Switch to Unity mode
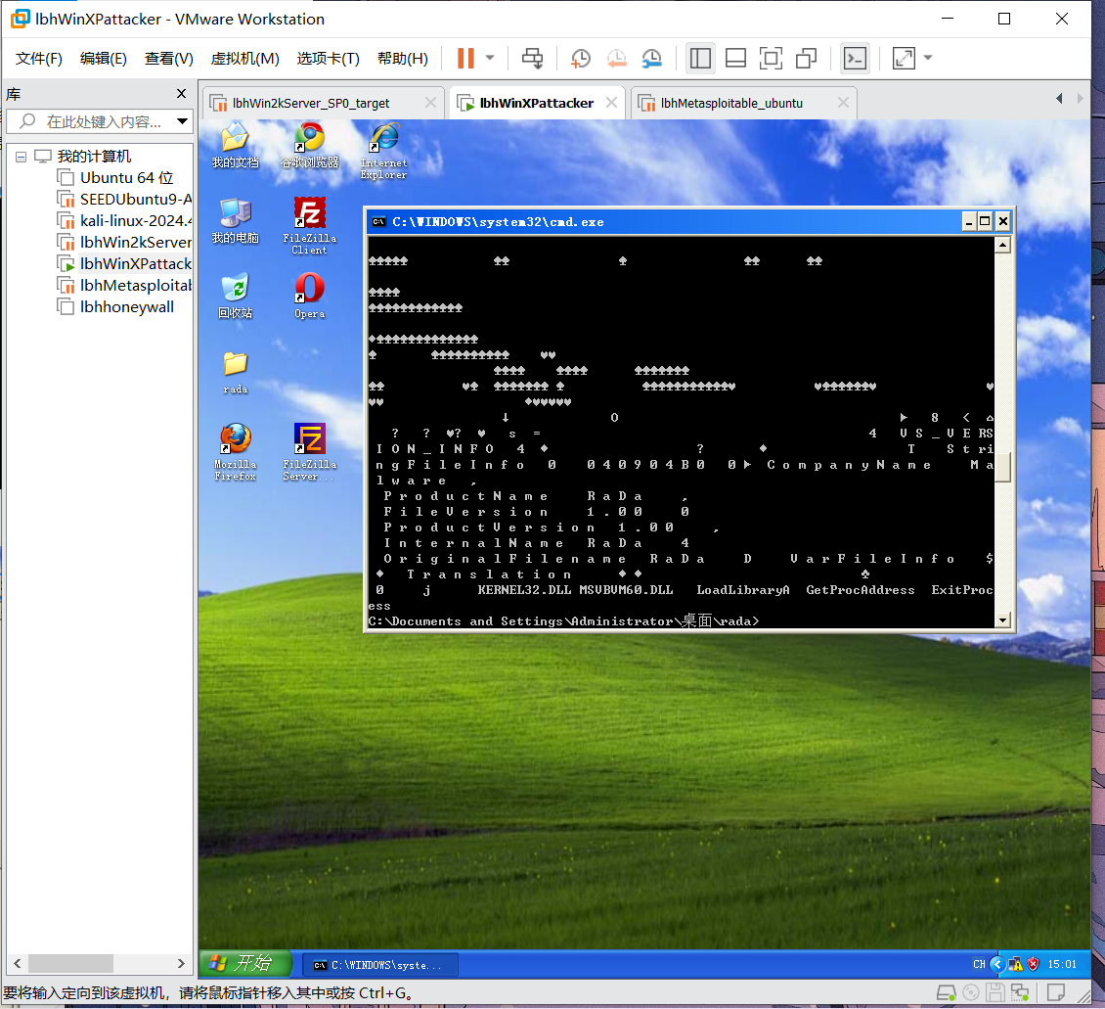This screenshot has width=1105, height=1009. (x=806, y=58)
